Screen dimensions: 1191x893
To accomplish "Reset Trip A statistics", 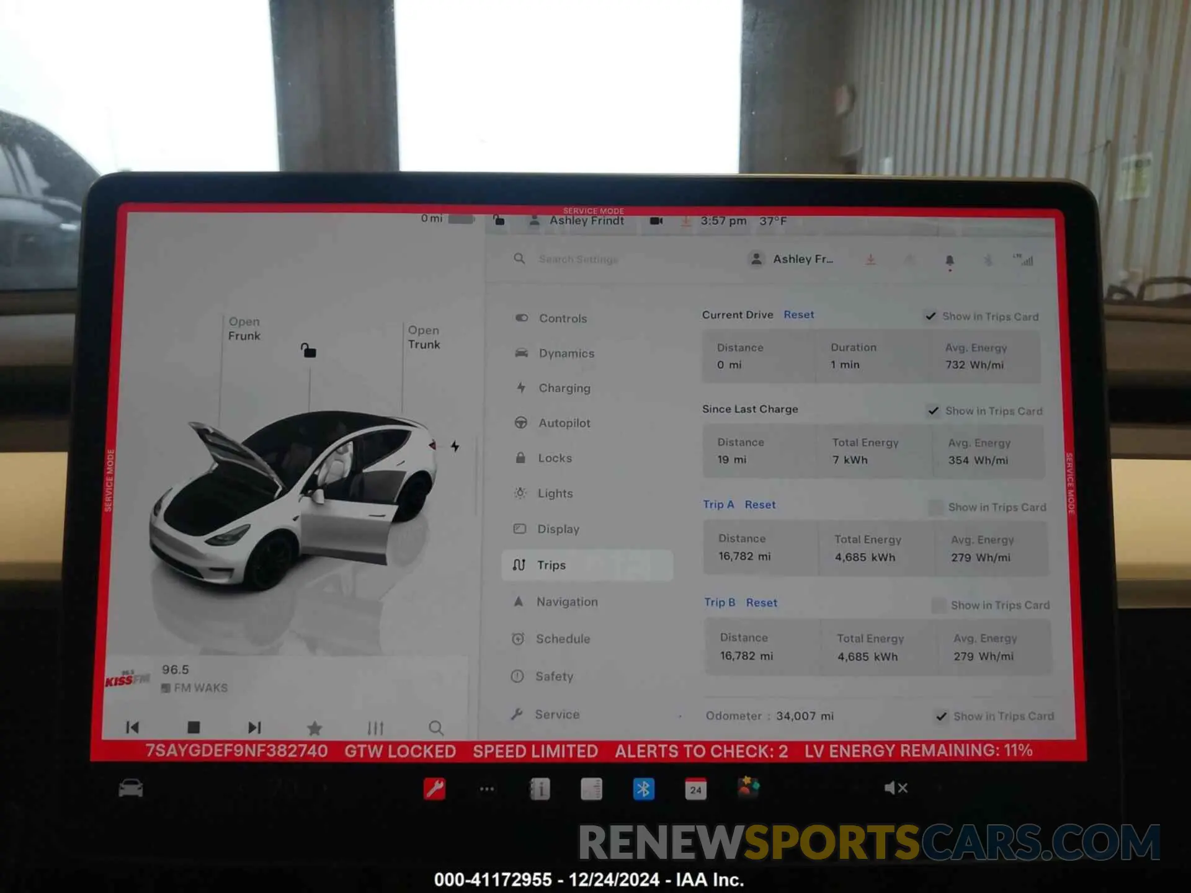I will point(760,505).
